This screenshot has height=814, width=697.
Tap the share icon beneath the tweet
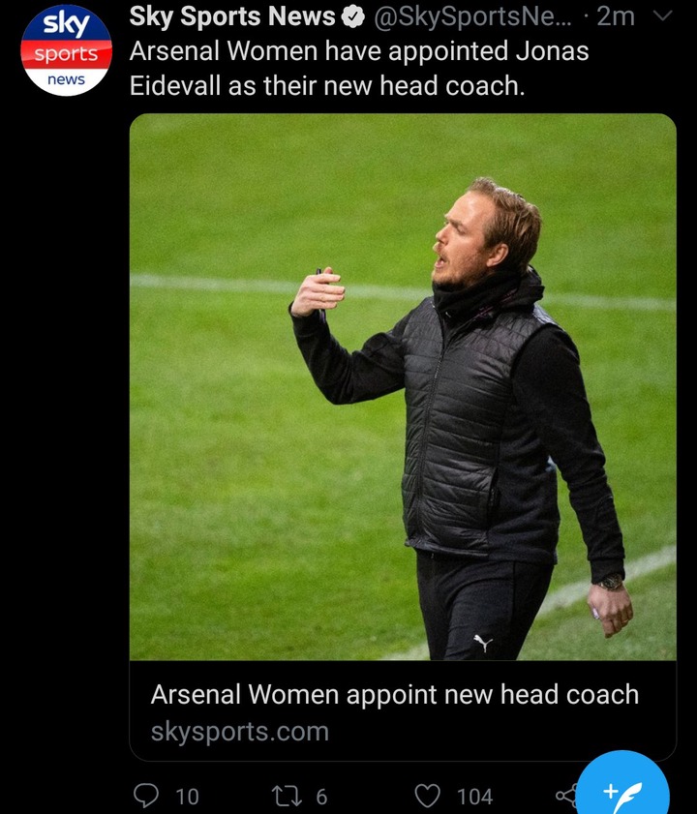(566, 796)
